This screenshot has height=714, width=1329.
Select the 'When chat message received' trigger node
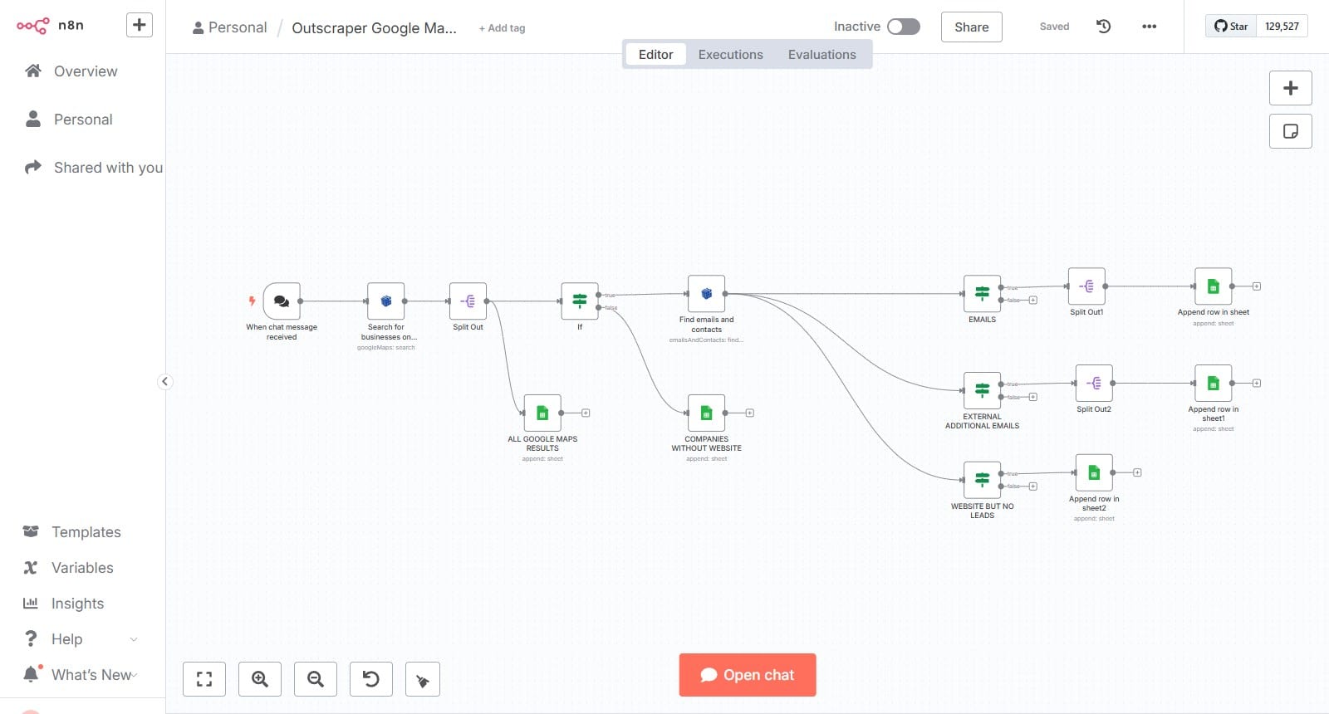[282, 301]
